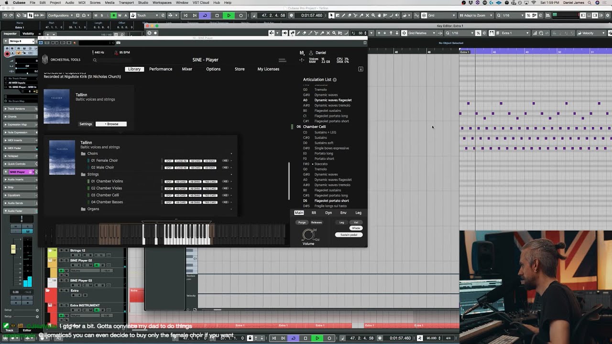Image resolution: width=612 pixels, height=344 pixels.
Task: Start playback with the top transport Play button
Action: (x=229, y=15)
